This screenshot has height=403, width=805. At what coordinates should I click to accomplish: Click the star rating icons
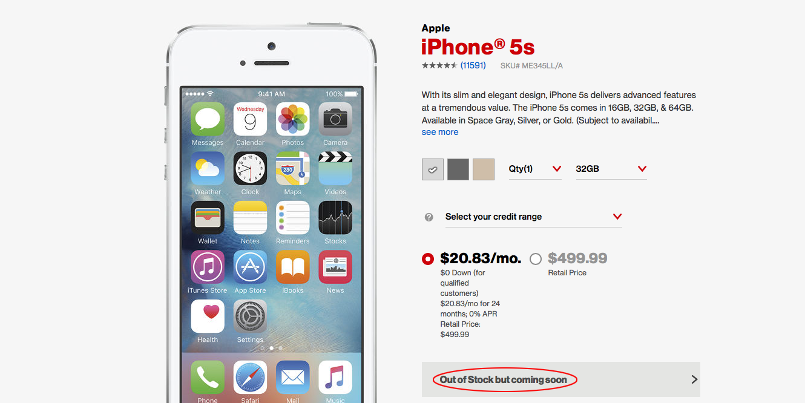pos(439,65)
